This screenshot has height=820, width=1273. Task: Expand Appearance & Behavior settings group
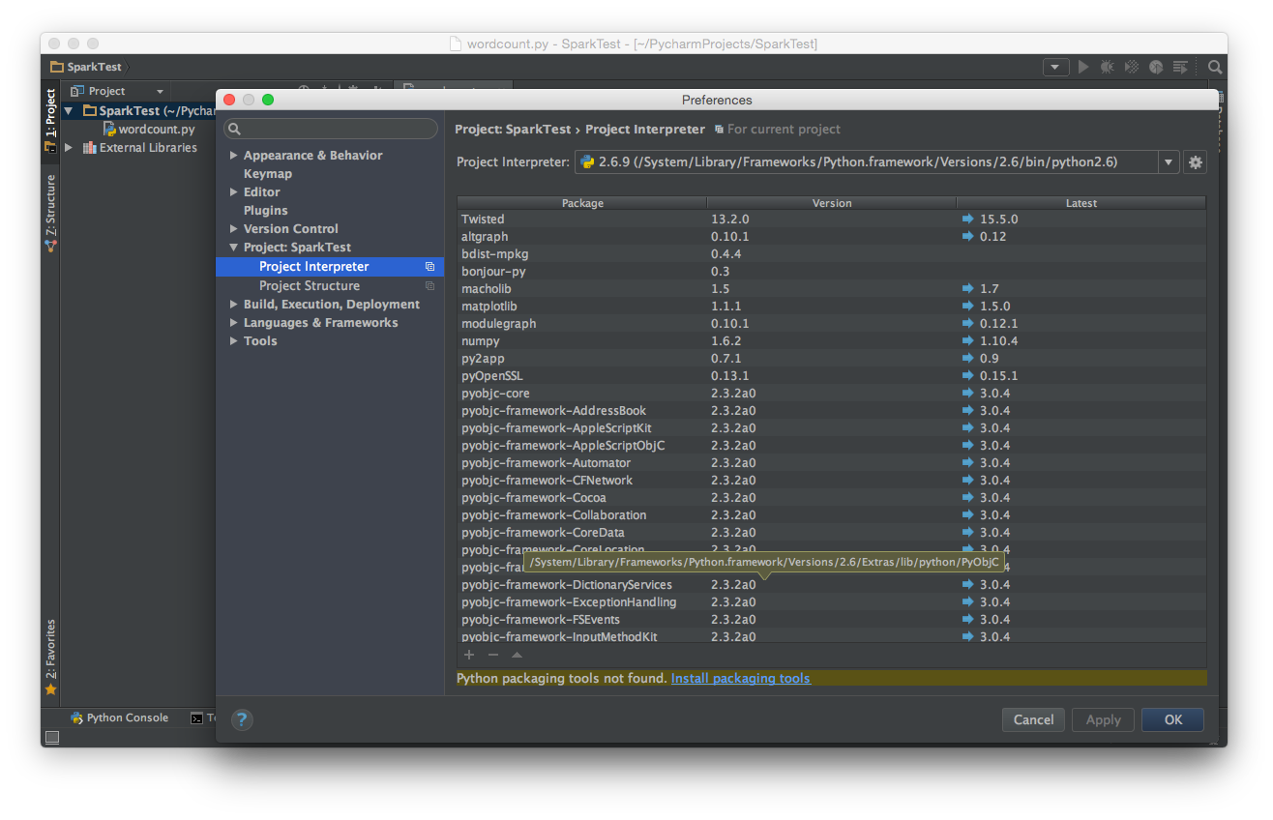pyautogui.click(x=233, y=156)
